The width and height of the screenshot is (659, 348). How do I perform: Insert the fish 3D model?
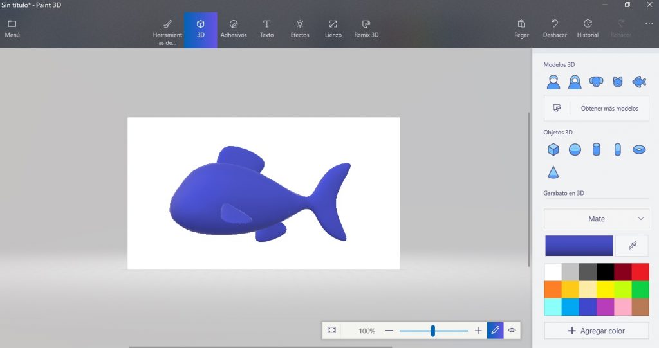click(x=639, y=82)
